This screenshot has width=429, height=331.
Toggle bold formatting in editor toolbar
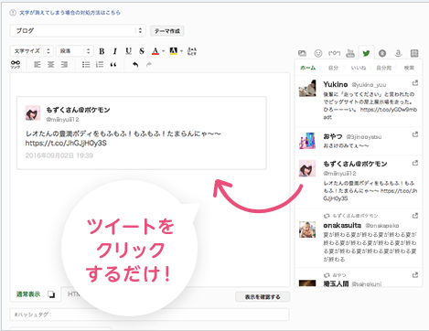(102, 51)
